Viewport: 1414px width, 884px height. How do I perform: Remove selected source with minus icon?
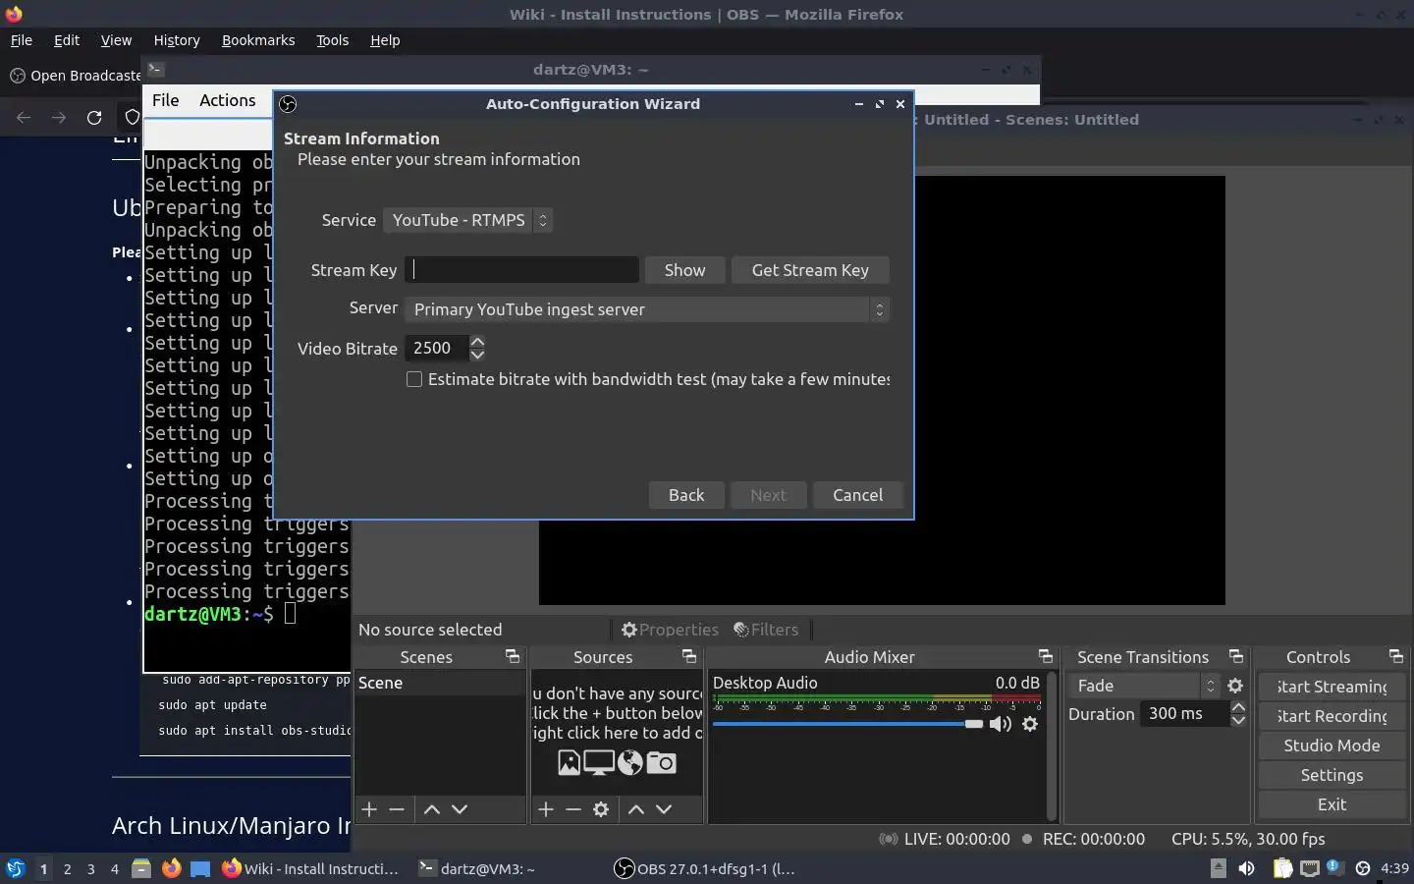coord(573,809)
